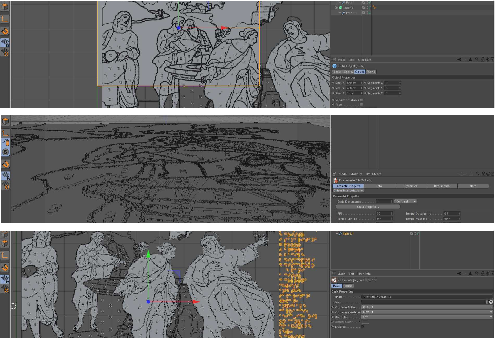Image resolution: width=495 pixels, height=338 pixels.
Task: Open the Dati Utente menu
Action: pos(373,174)
